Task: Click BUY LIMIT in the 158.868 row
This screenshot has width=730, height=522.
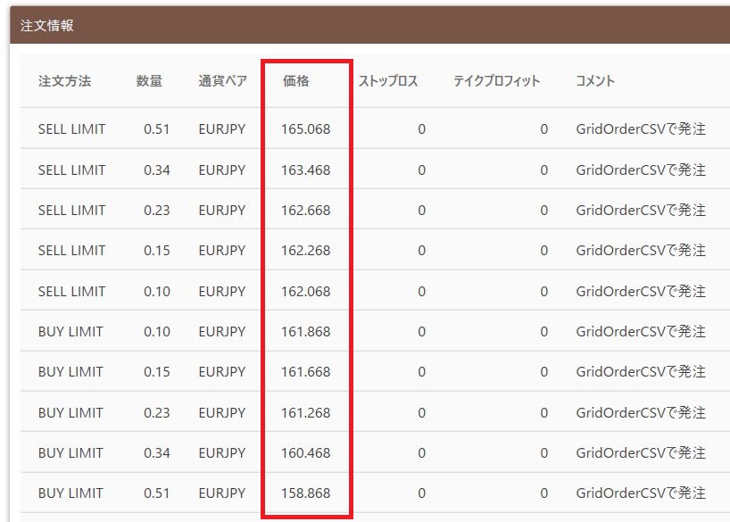Action: point(71,493)
